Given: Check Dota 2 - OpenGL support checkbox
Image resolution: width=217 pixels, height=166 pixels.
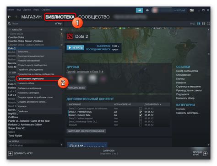Looking at the screenshot, I should 141,109.
